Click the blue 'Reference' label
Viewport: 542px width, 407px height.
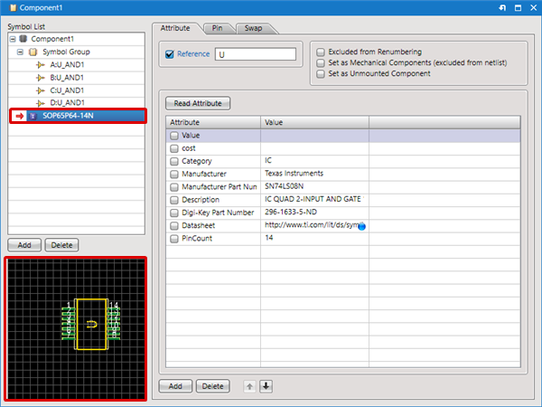[x=193, y=54]
